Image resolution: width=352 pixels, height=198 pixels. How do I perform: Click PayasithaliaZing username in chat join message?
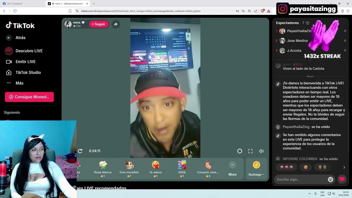(296, 127)
